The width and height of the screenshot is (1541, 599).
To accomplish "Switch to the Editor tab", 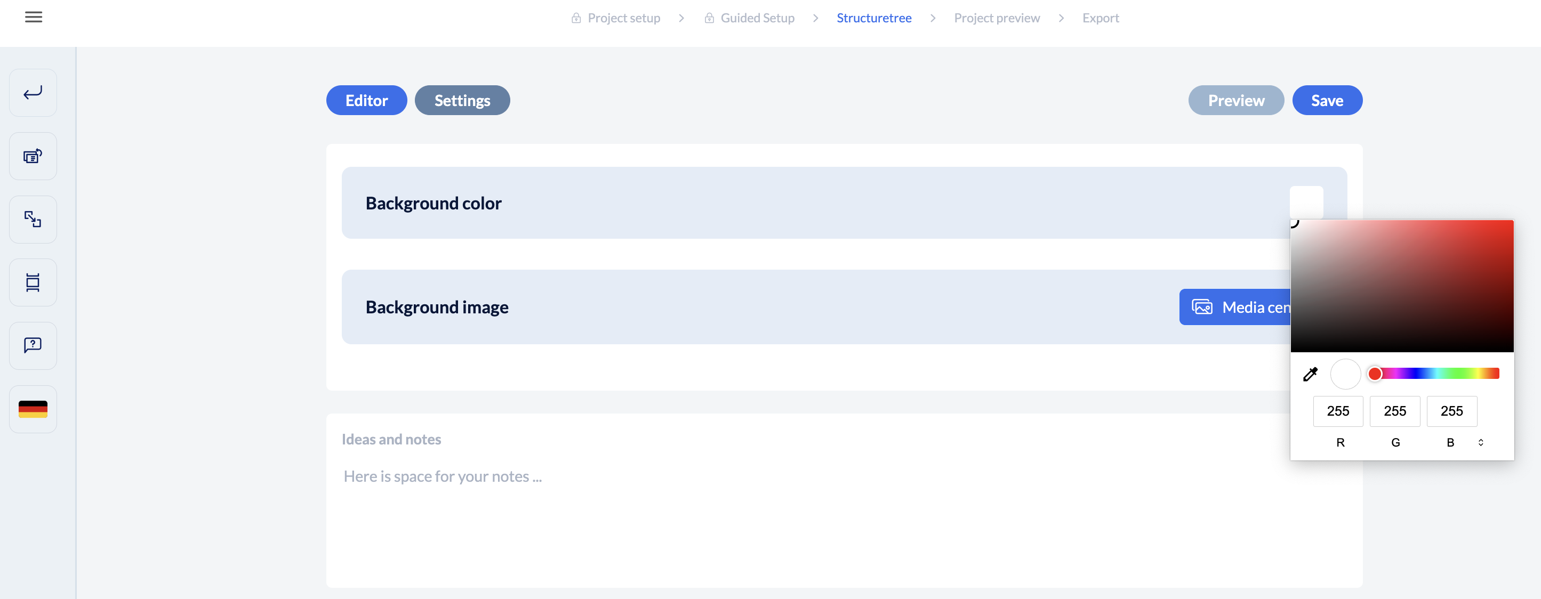I will pyautogui.click(x=366, y=100).
